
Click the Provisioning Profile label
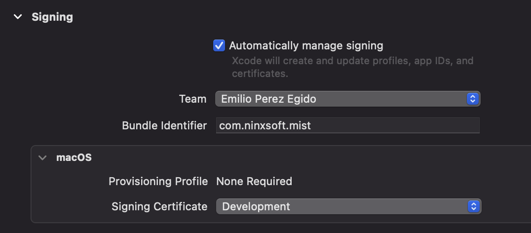click(158, 182)
